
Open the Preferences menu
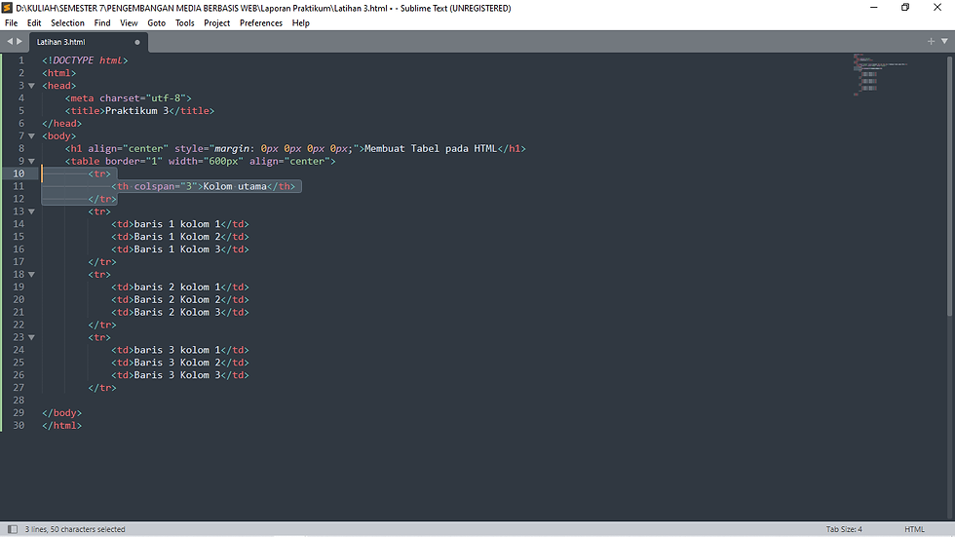point(261,23)
